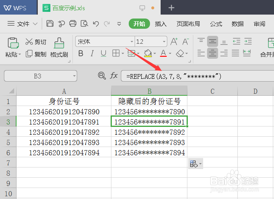Open the font name dropdown (宋体)

132,42
